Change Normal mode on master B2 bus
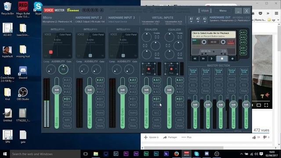The image size is (281, 158). (x=244, y=72)
